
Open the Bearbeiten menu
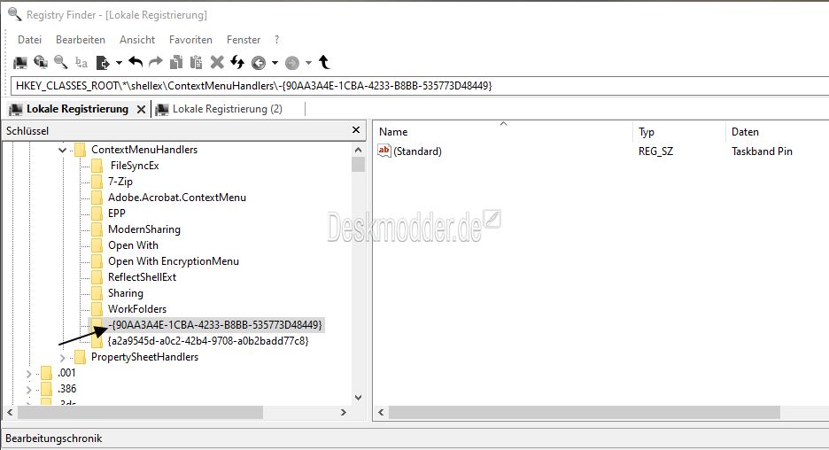[81, 40]
